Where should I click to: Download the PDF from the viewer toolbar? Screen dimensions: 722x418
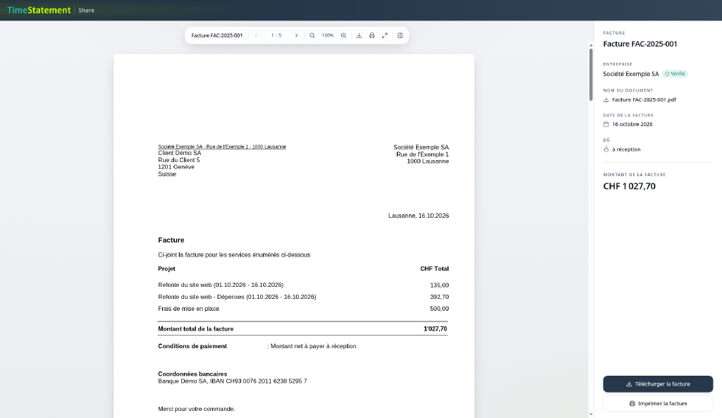(359, 35)
